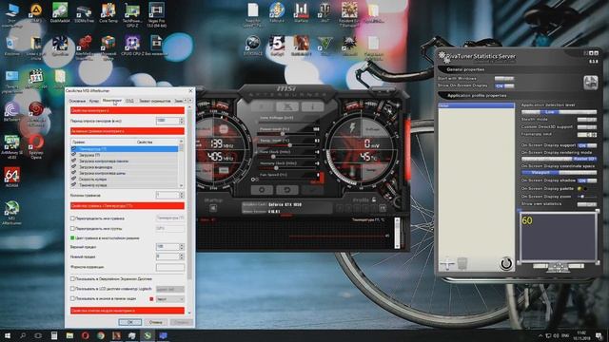Click the info 'i' button in Afterburner

(x=312, y=106)
